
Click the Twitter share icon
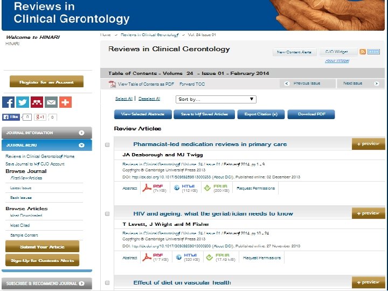[23, 102]
